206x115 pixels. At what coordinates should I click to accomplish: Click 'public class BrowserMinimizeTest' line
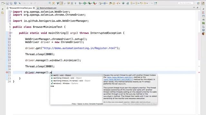click(39, 27)
